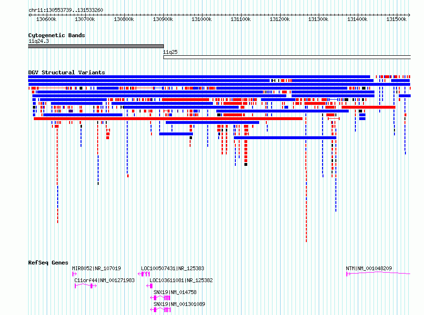This screenshot has height=315, width=424.
Task: Open the RefSeq Genes track title
Action: (48, 263)
